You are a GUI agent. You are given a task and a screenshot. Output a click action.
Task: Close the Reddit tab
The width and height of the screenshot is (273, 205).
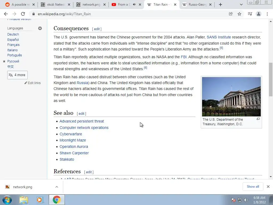click(34, 5)
